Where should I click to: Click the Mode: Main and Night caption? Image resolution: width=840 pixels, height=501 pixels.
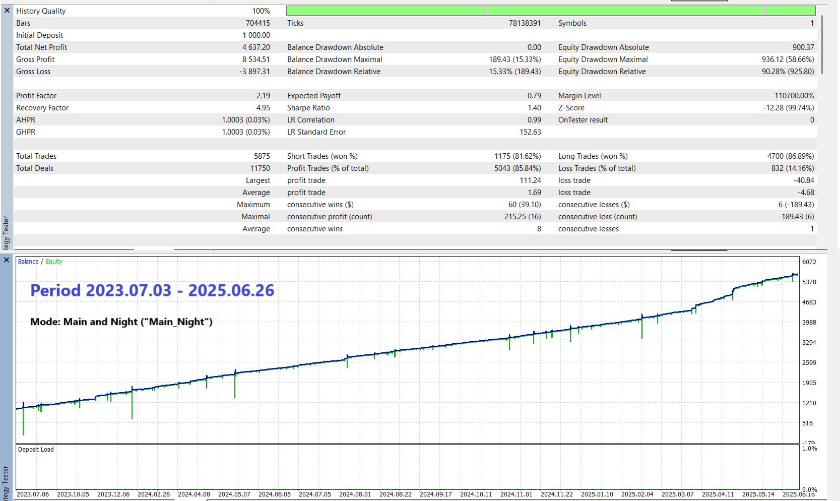tap(121, 322)
